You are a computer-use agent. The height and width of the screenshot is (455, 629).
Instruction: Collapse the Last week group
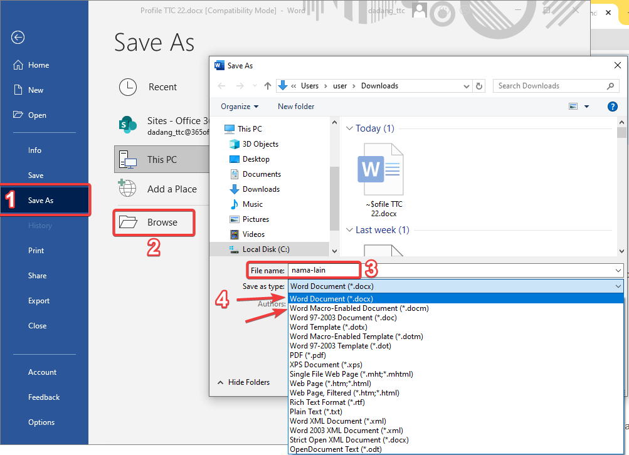point(349,230)
